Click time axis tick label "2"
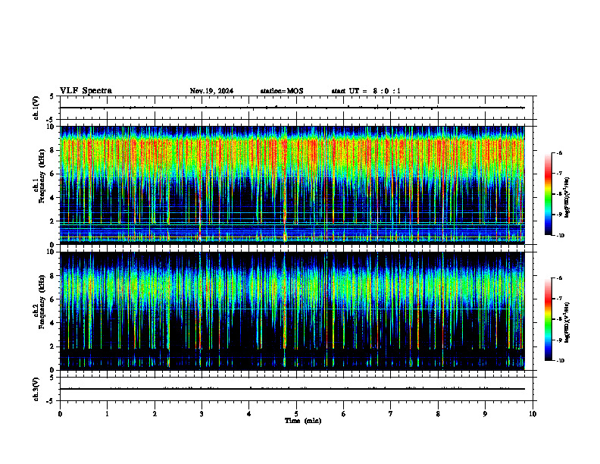The image size is (600, 464). [x=155, y=414]
